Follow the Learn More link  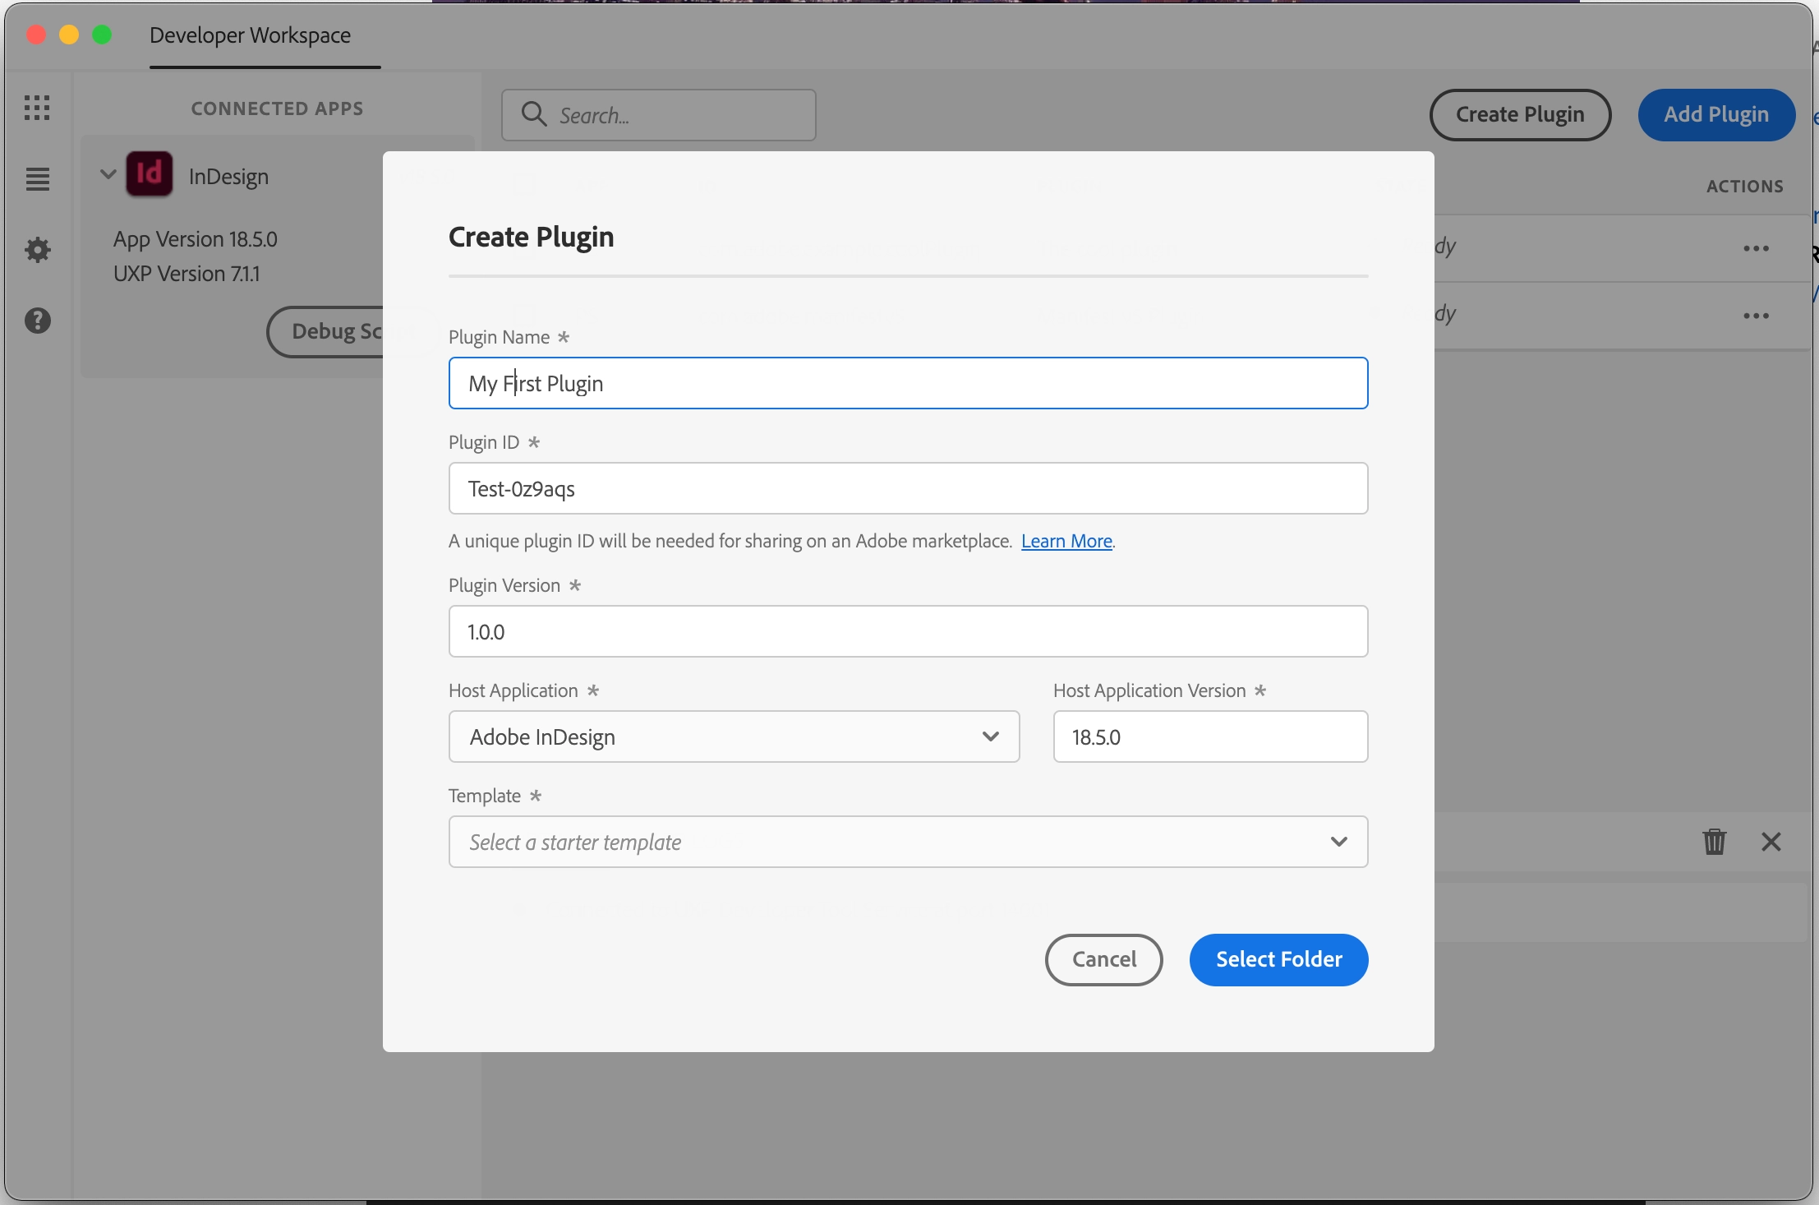pyautogui.click(x=1066, y=541)
